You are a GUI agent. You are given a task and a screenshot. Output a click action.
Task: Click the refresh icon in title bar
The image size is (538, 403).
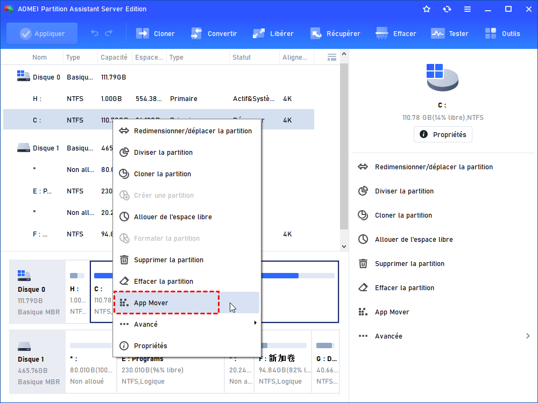[447, 9]
